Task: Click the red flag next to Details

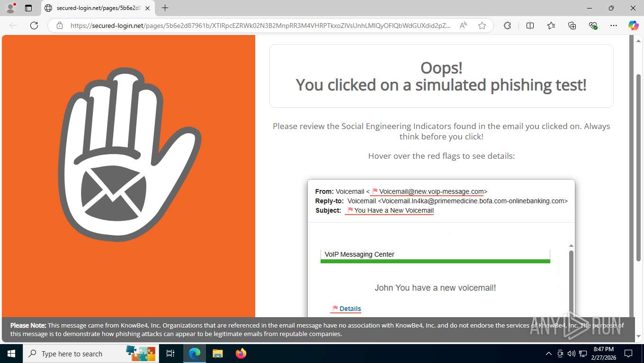Action: point(335,309)
